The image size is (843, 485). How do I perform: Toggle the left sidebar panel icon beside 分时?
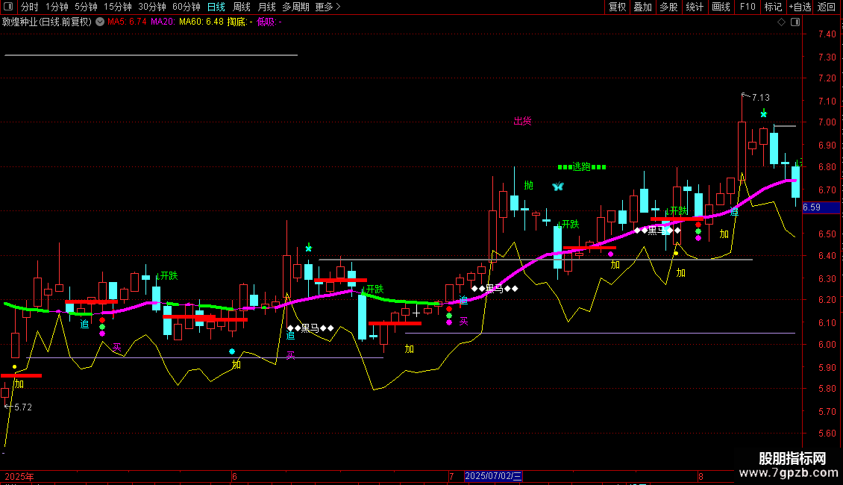pyautogui.click(x=8, y=7)
